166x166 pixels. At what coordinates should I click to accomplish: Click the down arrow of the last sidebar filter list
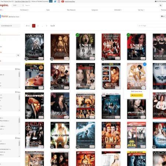pyautogui.click(x=19, y=156)
